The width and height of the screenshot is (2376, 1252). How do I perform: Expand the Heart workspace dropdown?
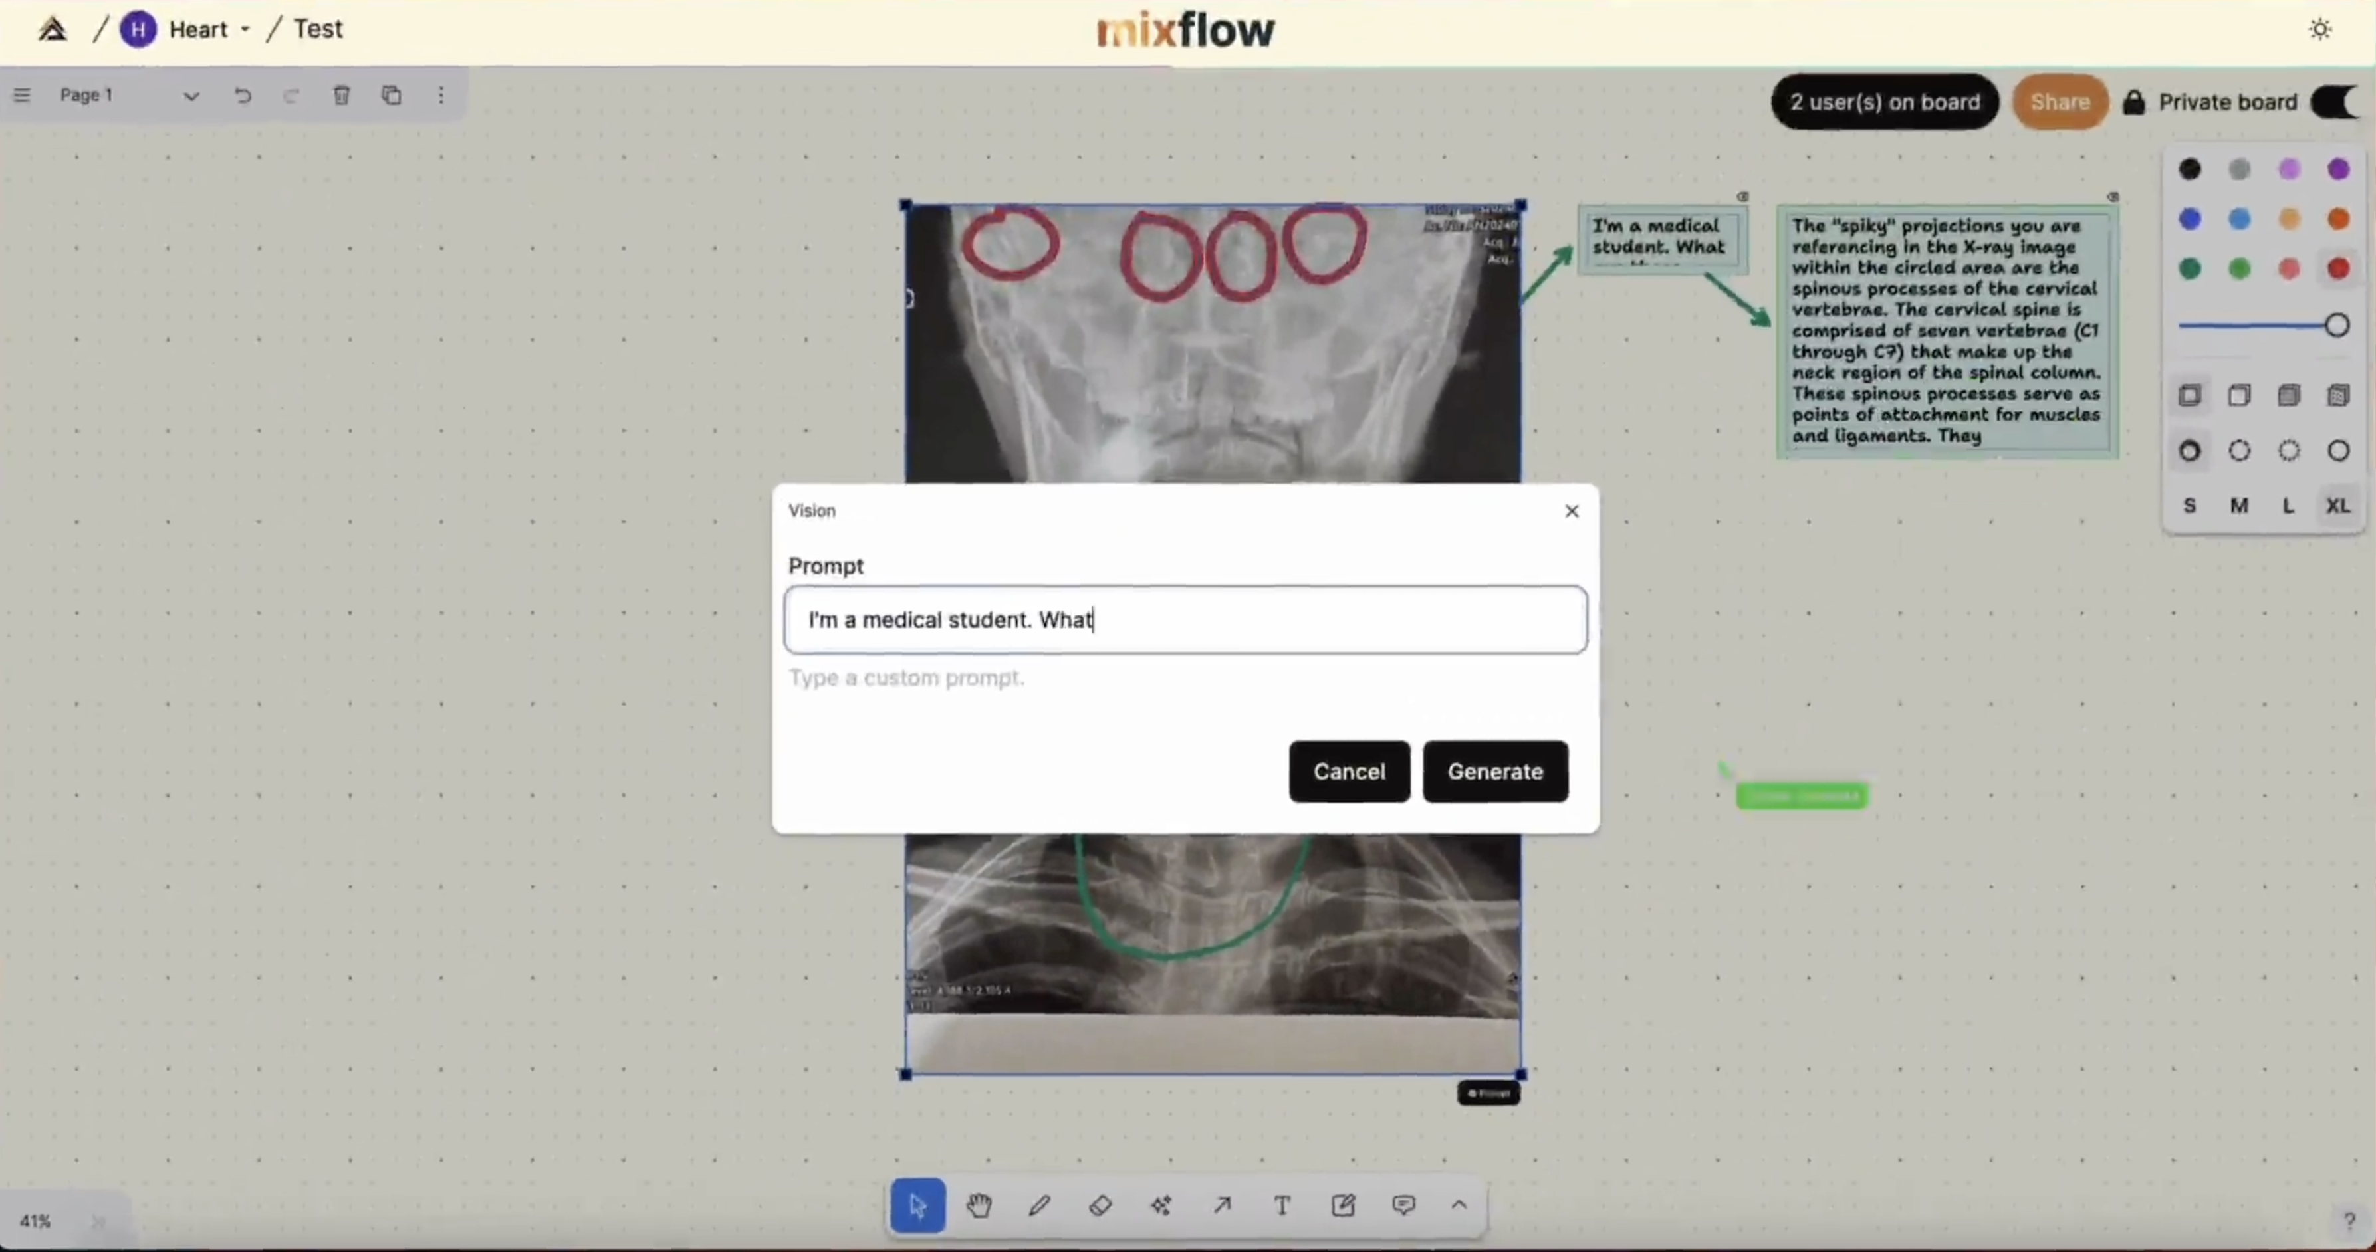click(245, 29)
